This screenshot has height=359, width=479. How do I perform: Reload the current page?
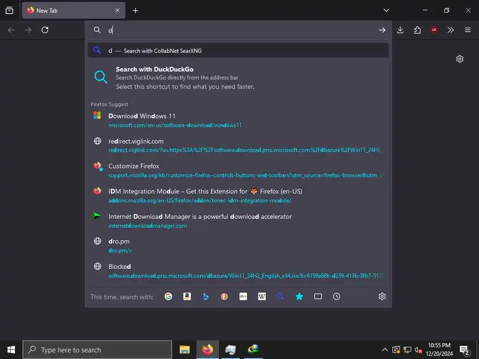pyautogui.click(x=45, y=30)
